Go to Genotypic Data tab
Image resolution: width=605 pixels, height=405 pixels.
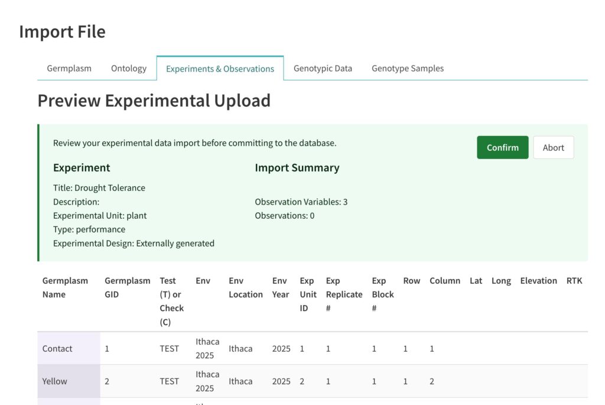tap(323, 68)
